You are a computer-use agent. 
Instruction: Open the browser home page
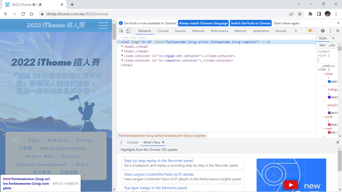31,14
